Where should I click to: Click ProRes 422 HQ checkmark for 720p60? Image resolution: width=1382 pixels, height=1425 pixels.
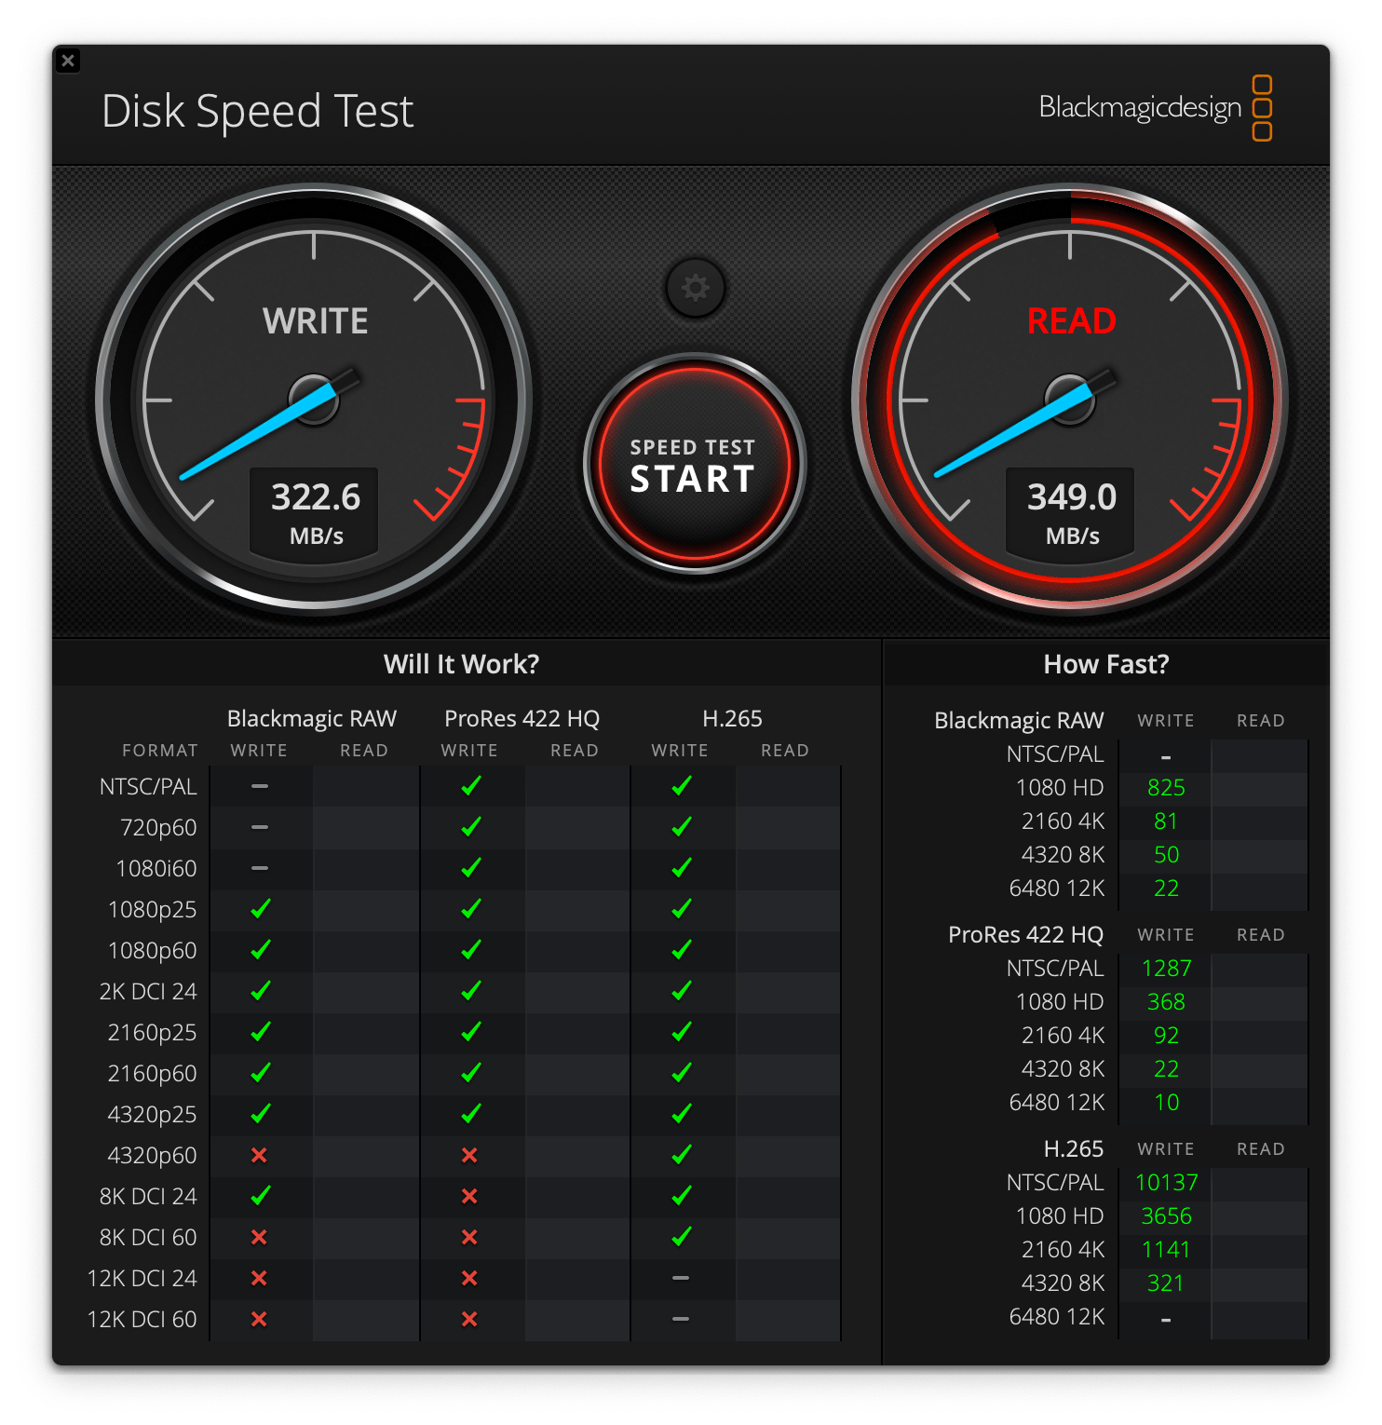coord(471,826)
